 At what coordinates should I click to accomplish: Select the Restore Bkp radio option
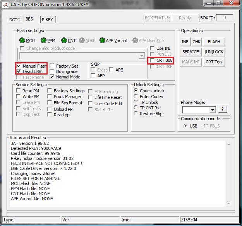pos(136,113)
